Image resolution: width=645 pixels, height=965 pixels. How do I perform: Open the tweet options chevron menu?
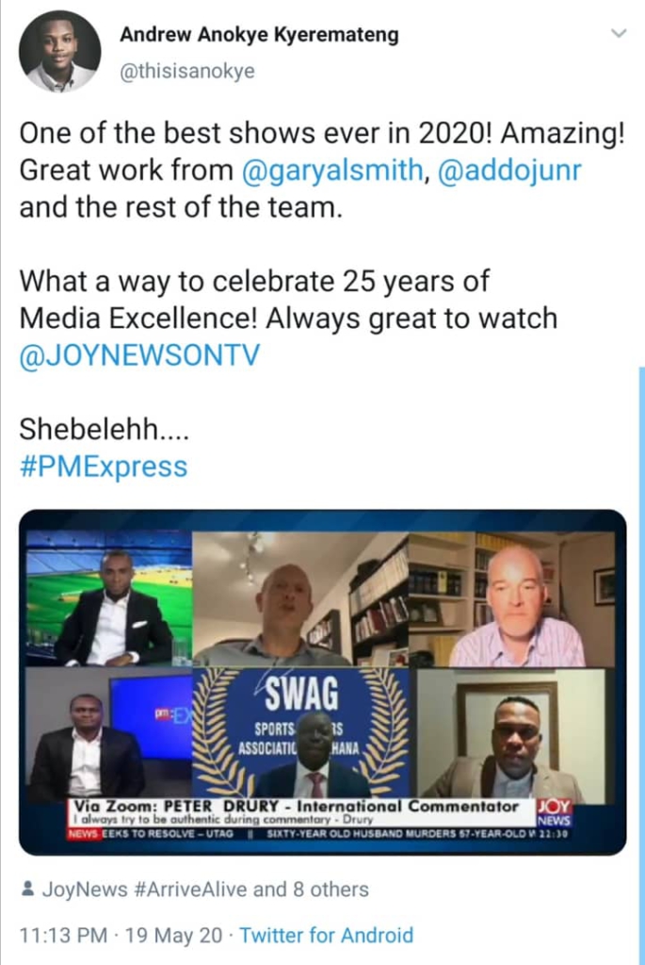coord(619,33)
